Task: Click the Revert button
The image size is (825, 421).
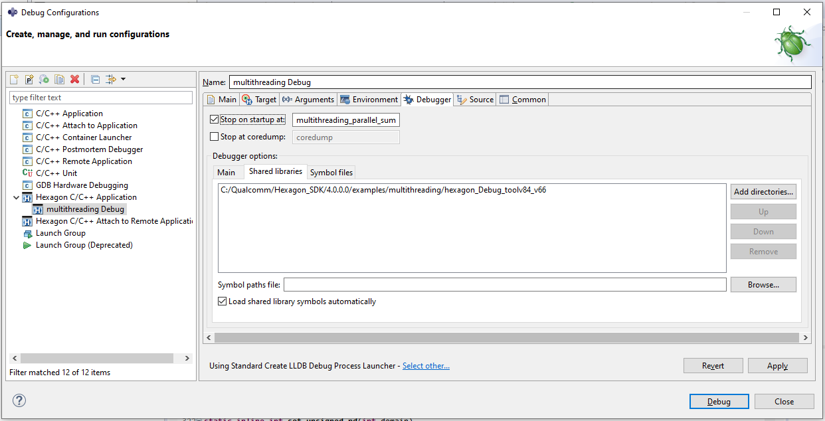Action: pos(713,366)
